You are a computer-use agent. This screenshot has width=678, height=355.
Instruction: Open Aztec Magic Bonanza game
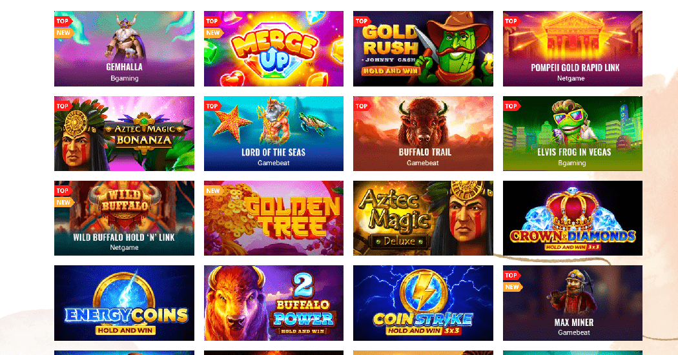[124, 134]
